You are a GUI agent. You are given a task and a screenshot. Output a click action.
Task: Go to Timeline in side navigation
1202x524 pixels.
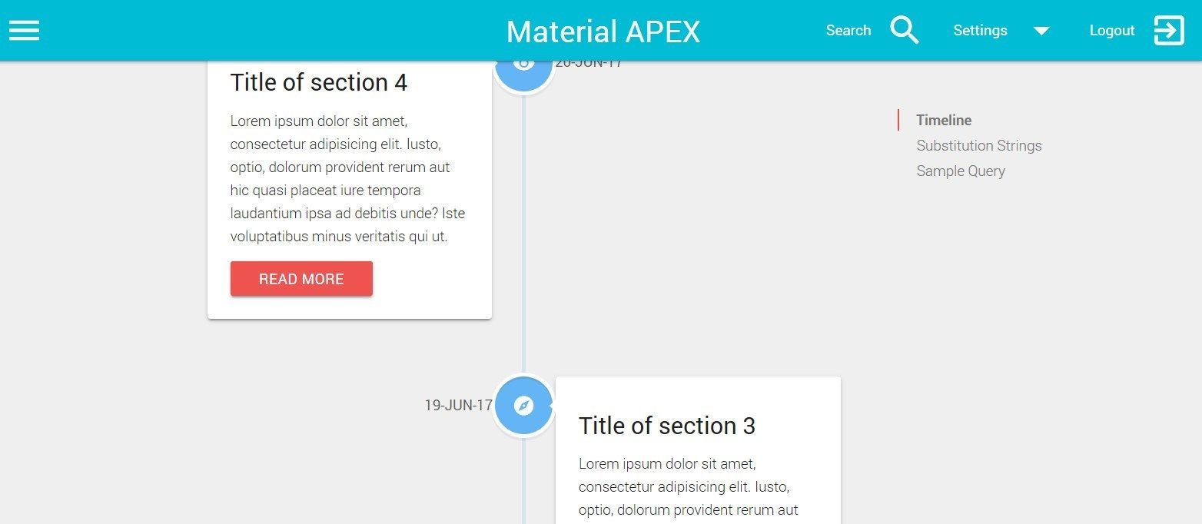click(x=944, y=120)
